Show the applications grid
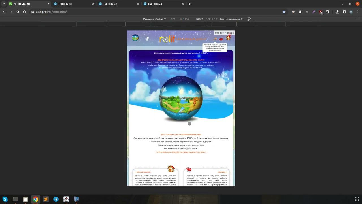This screenshot has width=362, height=204. (357, 199)
